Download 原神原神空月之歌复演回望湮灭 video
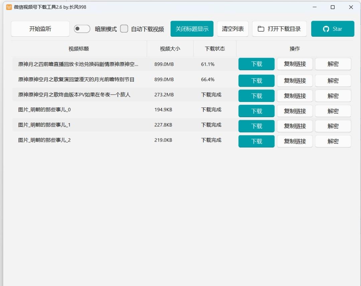Image resolution: width=361 pixels, height=286 pixels. click(256, 81)
